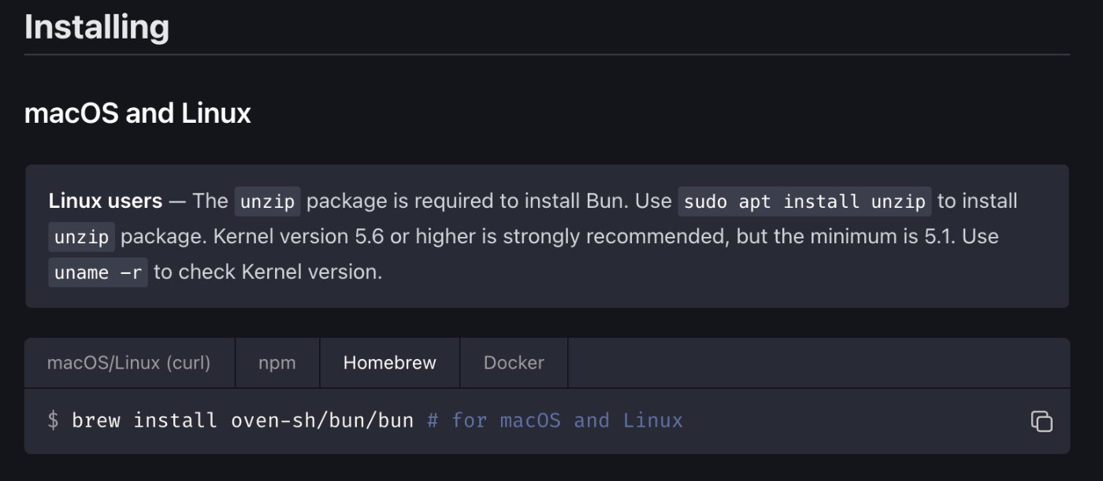This screenshot has width=1103, height=481.
Task: Click the word brew in the command
Action: coord(96,420)
